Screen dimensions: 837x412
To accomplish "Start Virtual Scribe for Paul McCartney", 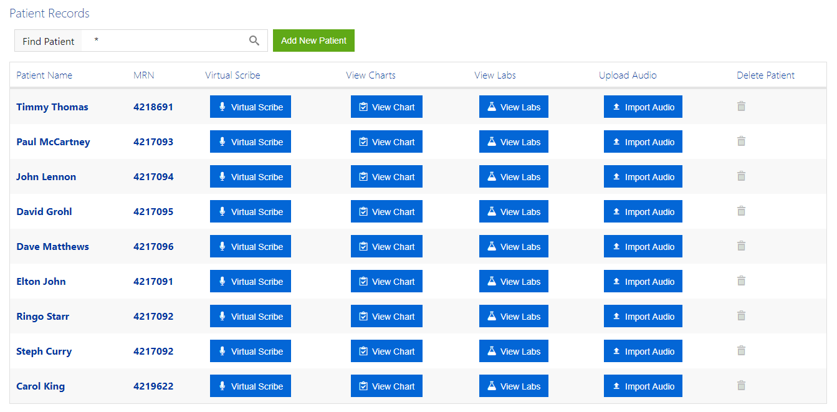I will 251,141.
